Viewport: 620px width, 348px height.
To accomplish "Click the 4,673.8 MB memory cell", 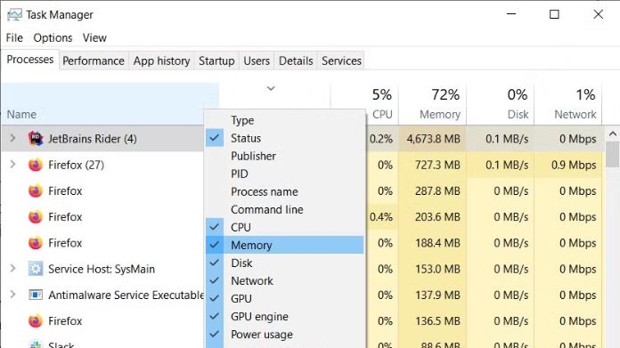I will click(x=432, y=139).
